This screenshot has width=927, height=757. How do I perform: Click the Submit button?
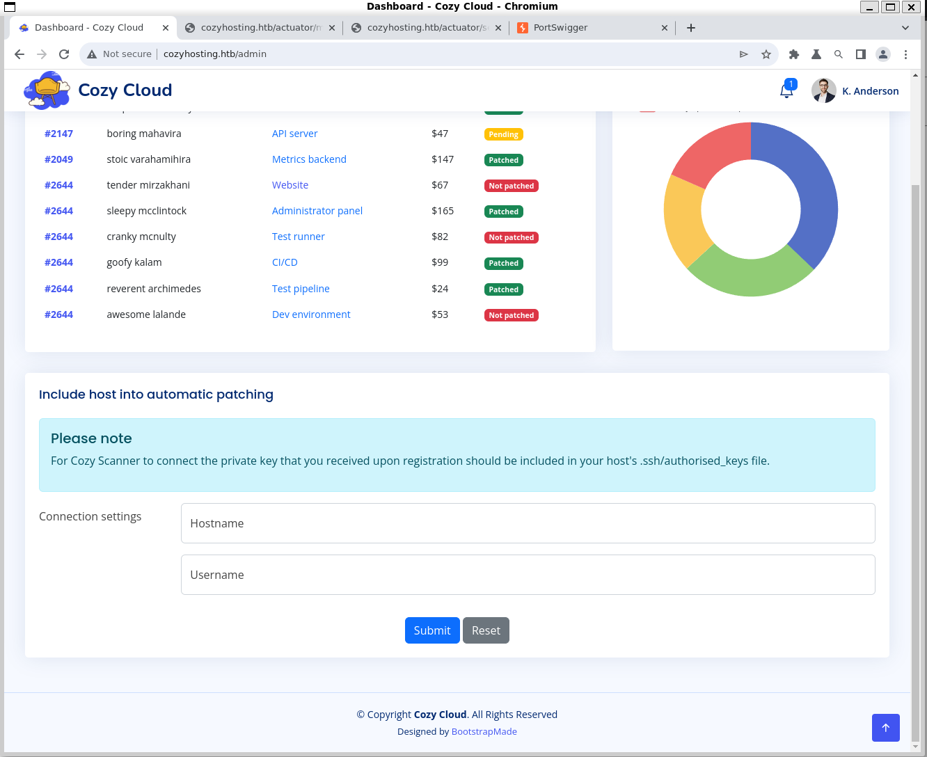(432, 630)
